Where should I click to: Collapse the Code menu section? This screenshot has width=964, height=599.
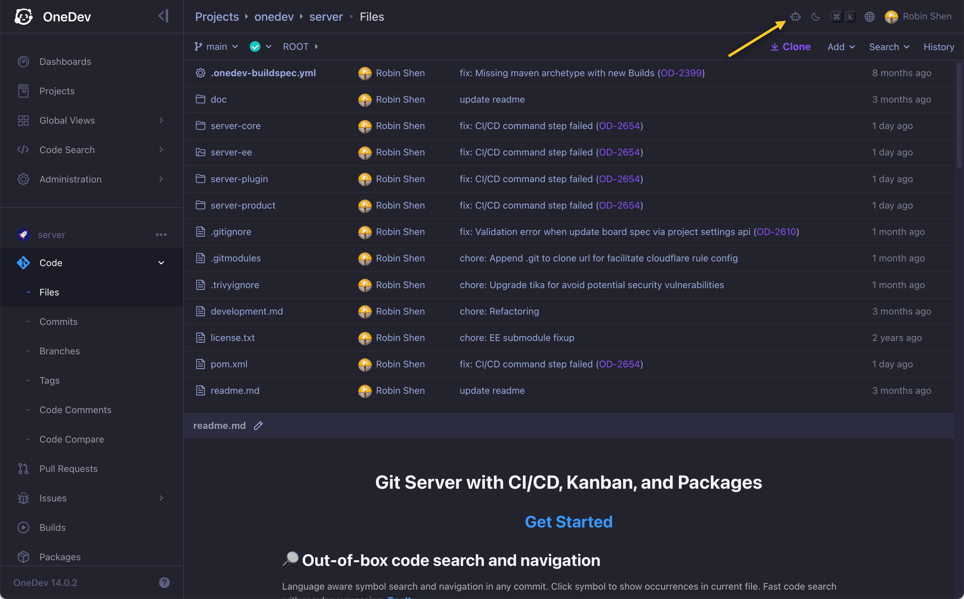click(x=161, y=263)
